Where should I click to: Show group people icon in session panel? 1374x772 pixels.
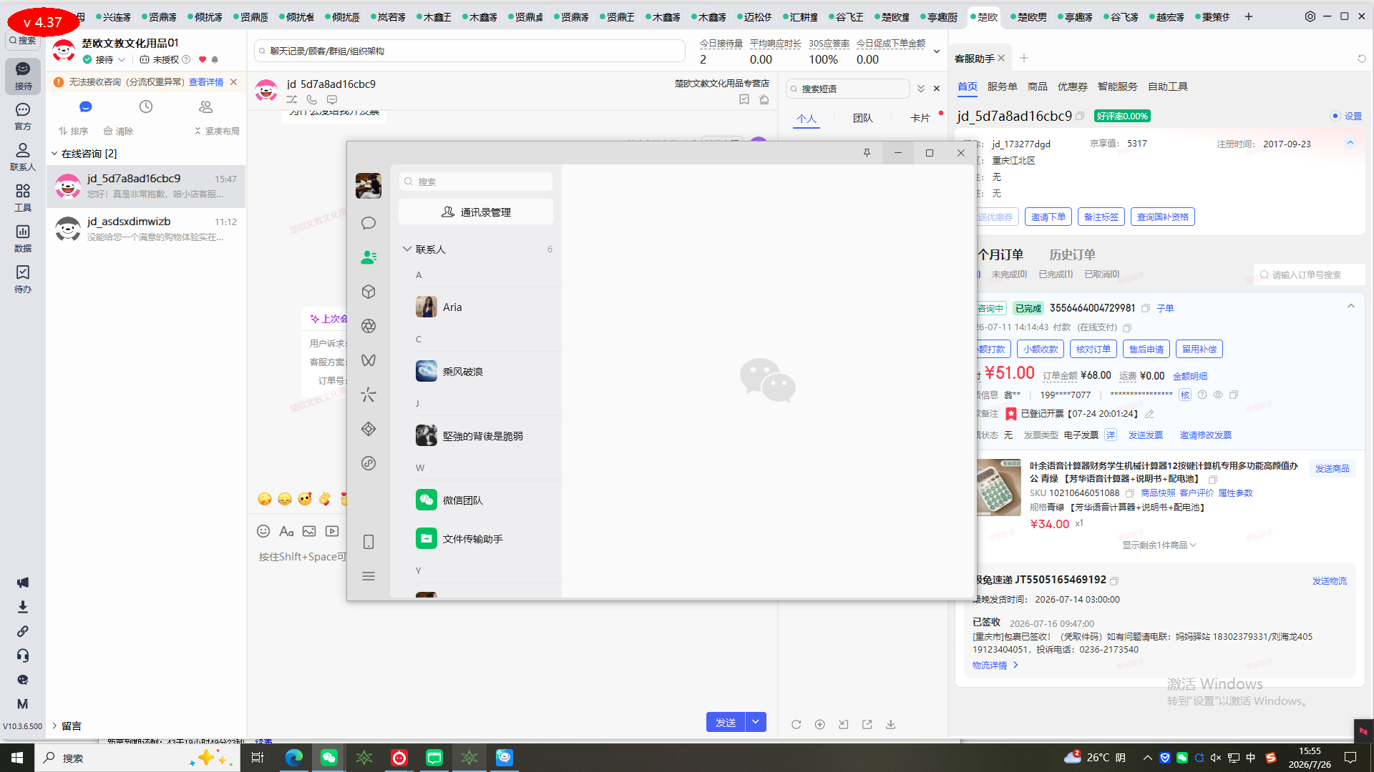coord(206,107)
